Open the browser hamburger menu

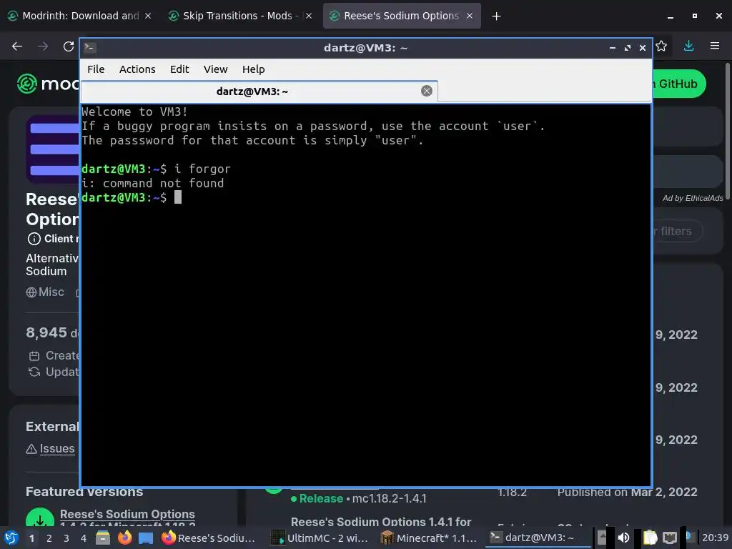715,46
